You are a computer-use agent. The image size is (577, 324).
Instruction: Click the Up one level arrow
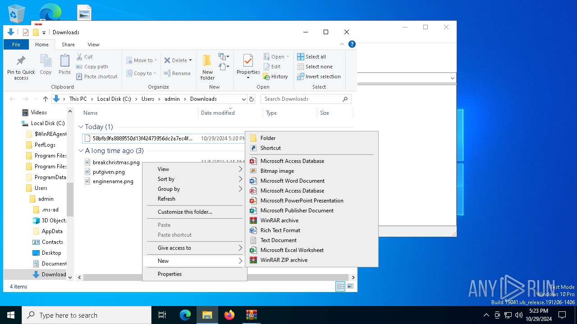pyautogui.click(x=46, y=99)
